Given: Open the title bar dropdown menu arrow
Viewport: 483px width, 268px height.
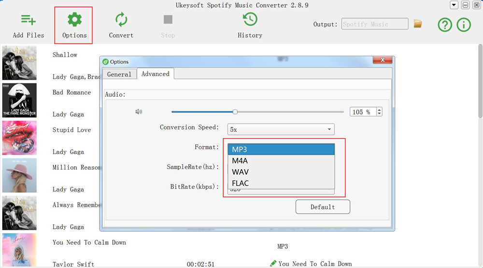Looking at the screenshot, I should tap(454, 5).
